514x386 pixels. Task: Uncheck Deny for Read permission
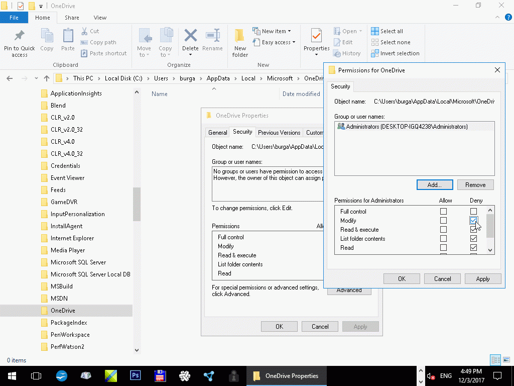tap(473, 247)
